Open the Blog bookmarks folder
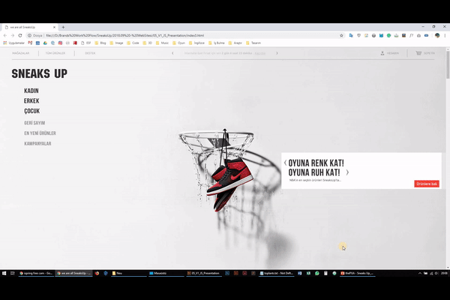The width and height of the screenshot is (450, 300). pyautogui.click(x=100, y=43)
